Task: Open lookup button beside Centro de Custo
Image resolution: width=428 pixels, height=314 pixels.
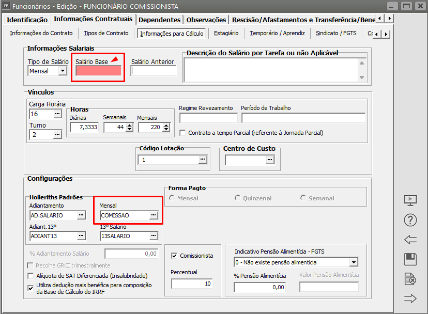Action: 269,160
